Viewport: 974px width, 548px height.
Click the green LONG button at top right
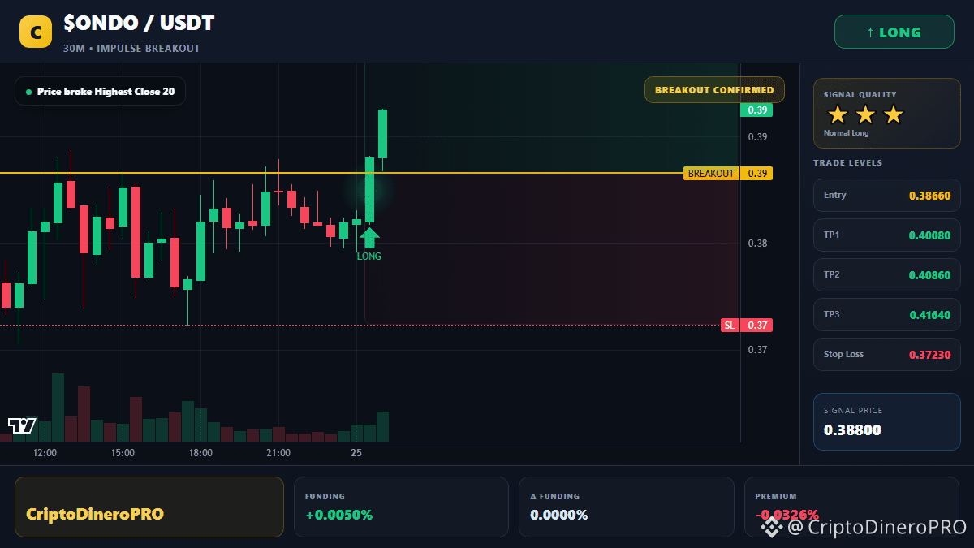click(894, 32)
